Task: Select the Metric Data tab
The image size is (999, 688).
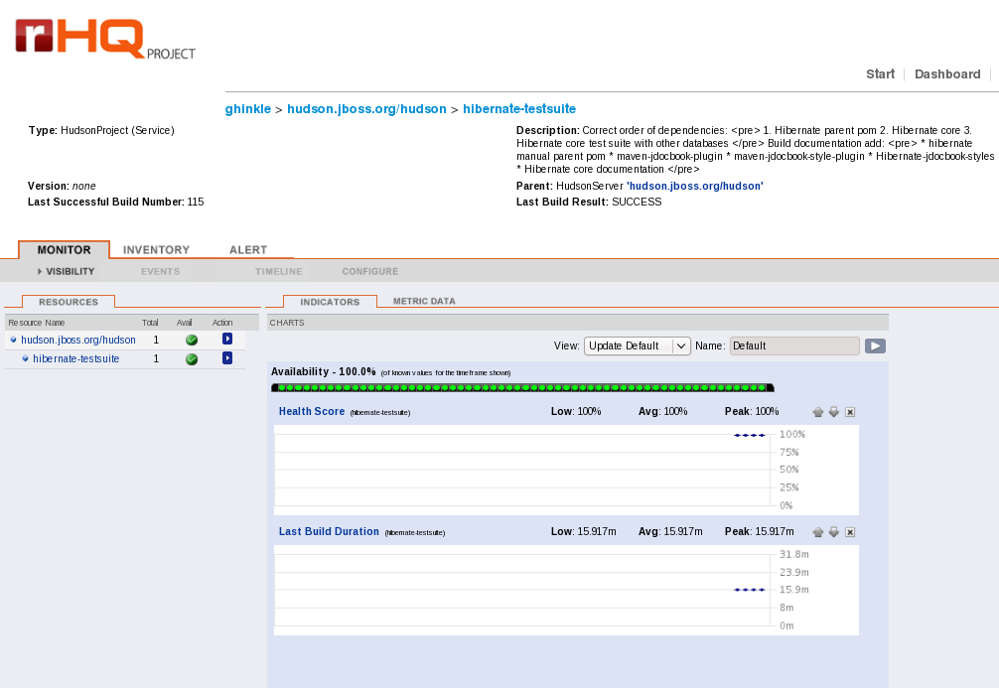Action: pos(424,302)
